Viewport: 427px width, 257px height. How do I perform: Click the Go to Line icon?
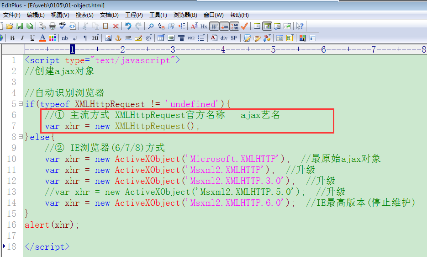click(x=181, y=26)
